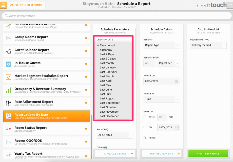Click the Create Schedule button

[x=208, y=154]
